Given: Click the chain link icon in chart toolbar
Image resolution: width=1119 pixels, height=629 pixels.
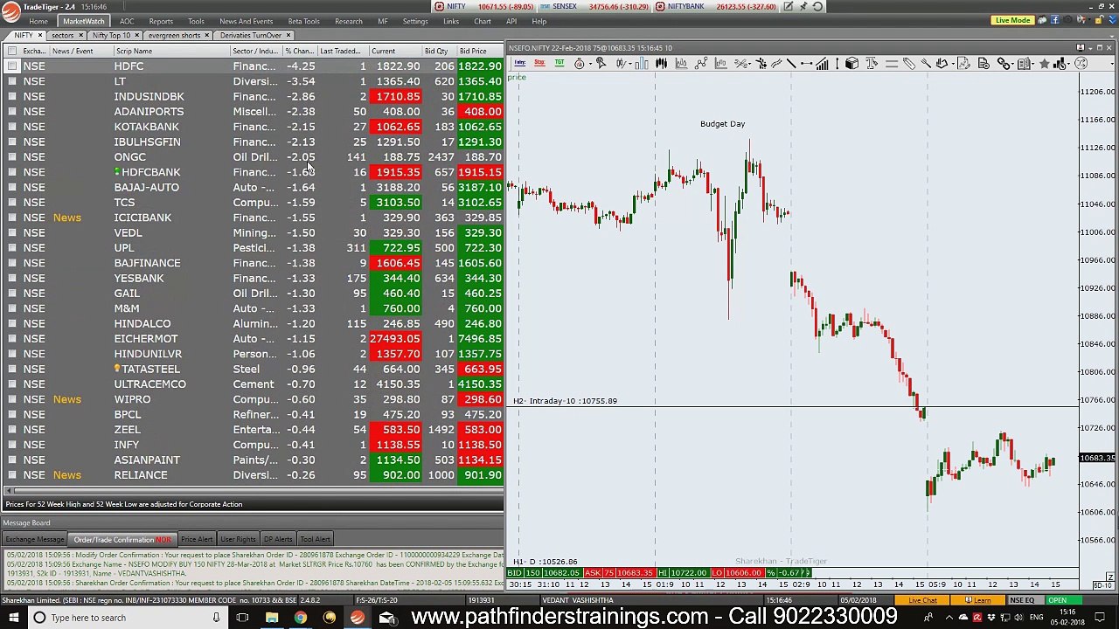Looking at the screenshot, I should point(1004,63).
